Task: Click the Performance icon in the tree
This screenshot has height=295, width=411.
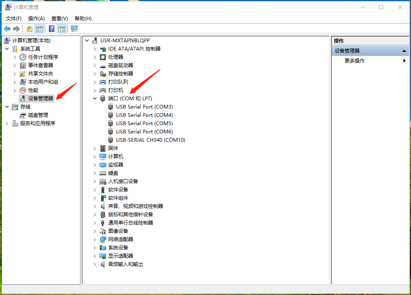Action: (23, 90)
